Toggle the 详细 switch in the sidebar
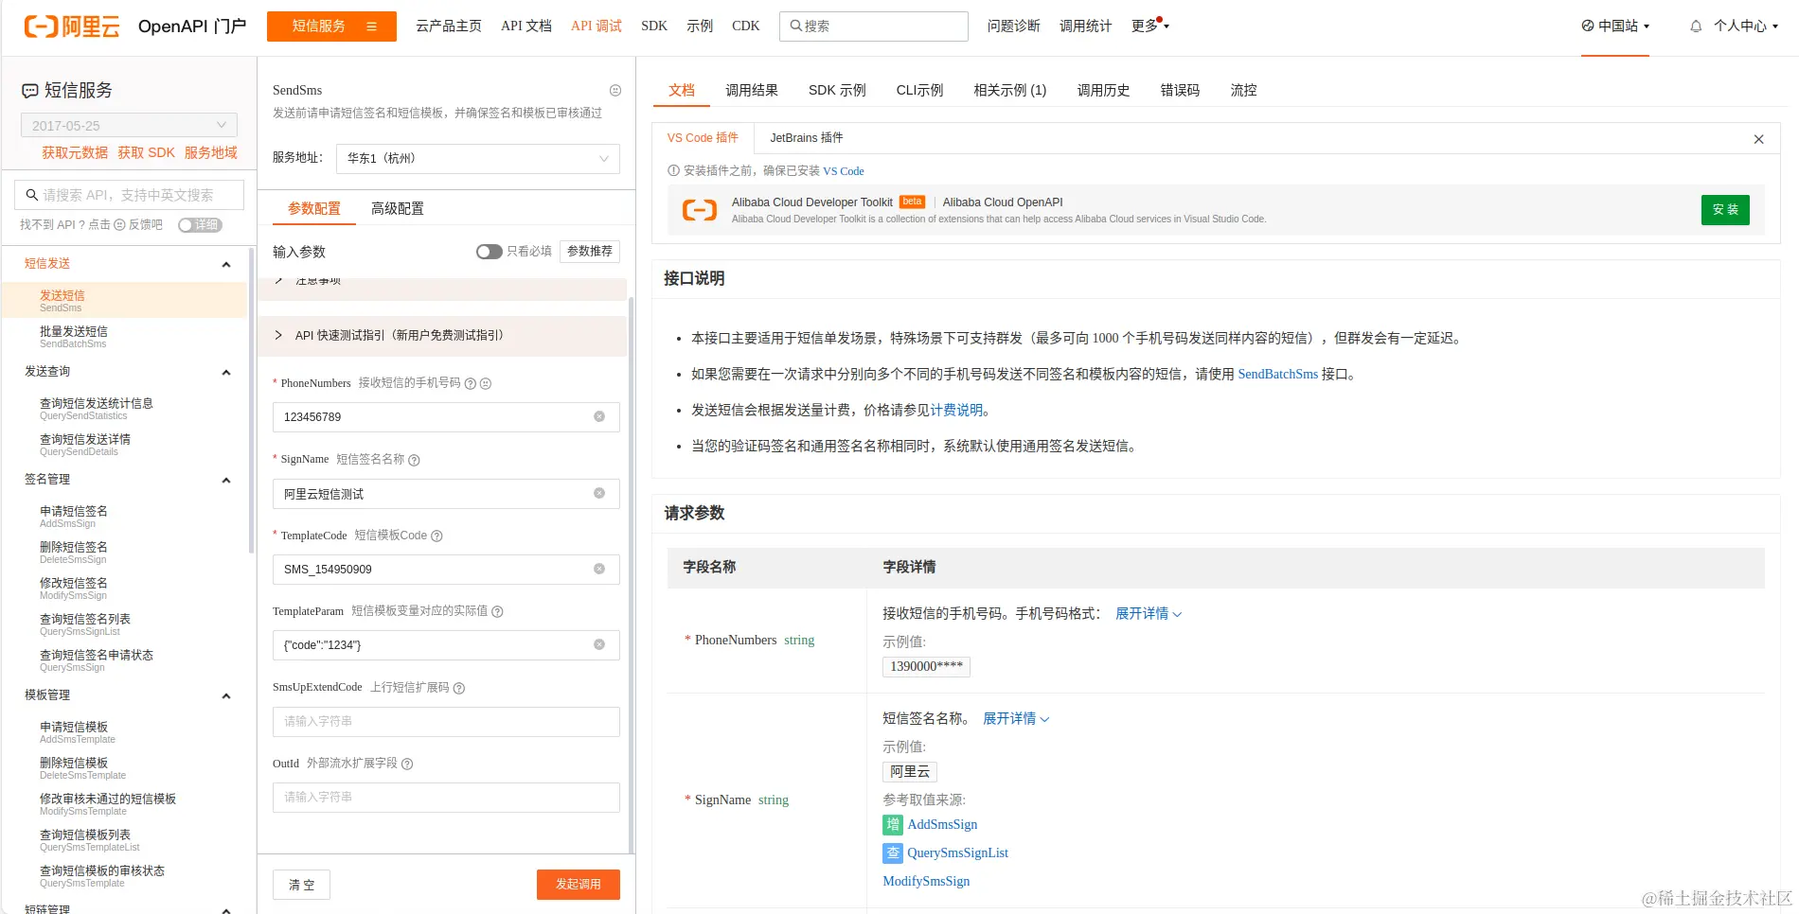This screenshot has height=914, width=1799. point(200,225)
